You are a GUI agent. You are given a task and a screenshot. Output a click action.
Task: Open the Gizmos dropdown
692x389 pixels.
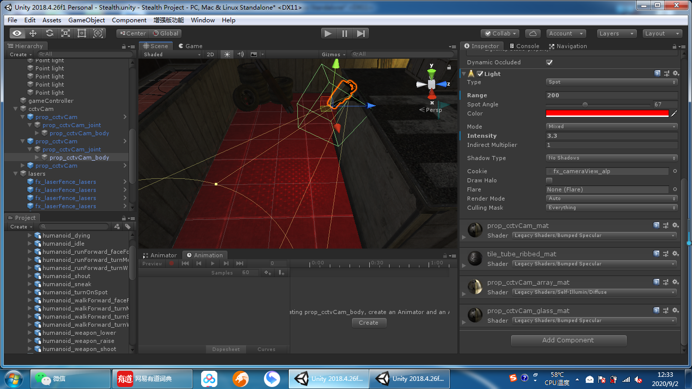(x=334, y=54)
